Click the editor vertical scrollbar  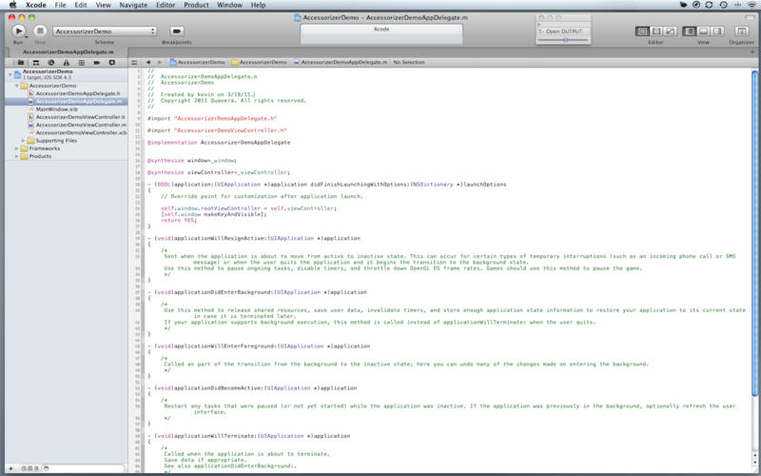click(754, 233)
